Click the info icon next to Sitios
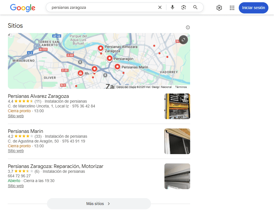 point(188,27)
